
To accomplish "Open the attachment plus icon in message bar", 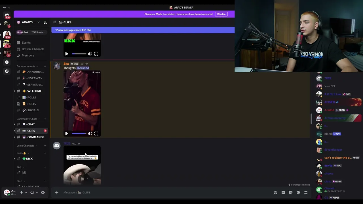I will pyautogui.click(x=56, y=192).
